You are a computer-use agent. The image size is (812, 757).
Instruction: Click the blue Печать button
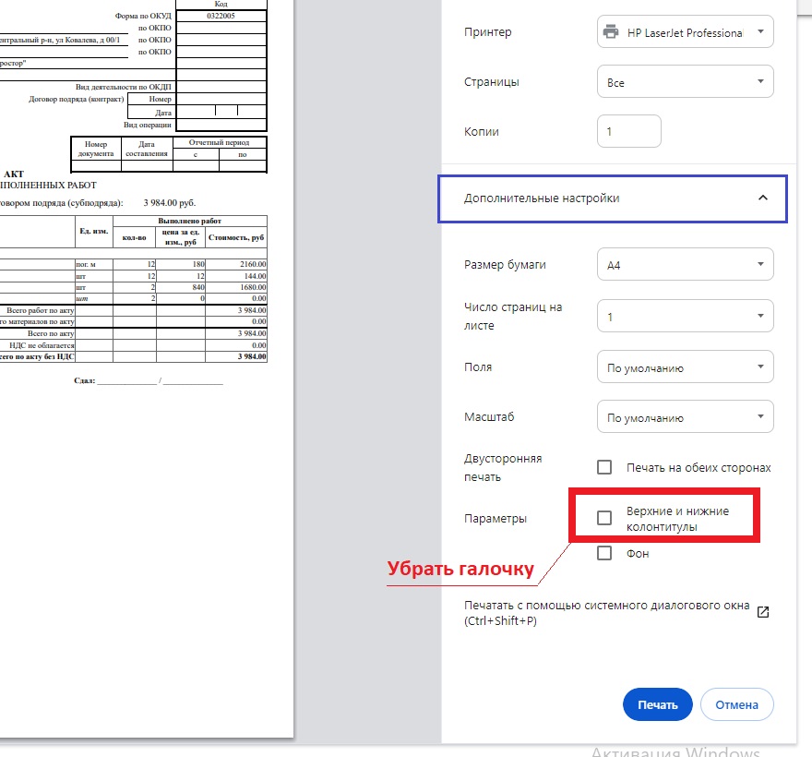657,704
